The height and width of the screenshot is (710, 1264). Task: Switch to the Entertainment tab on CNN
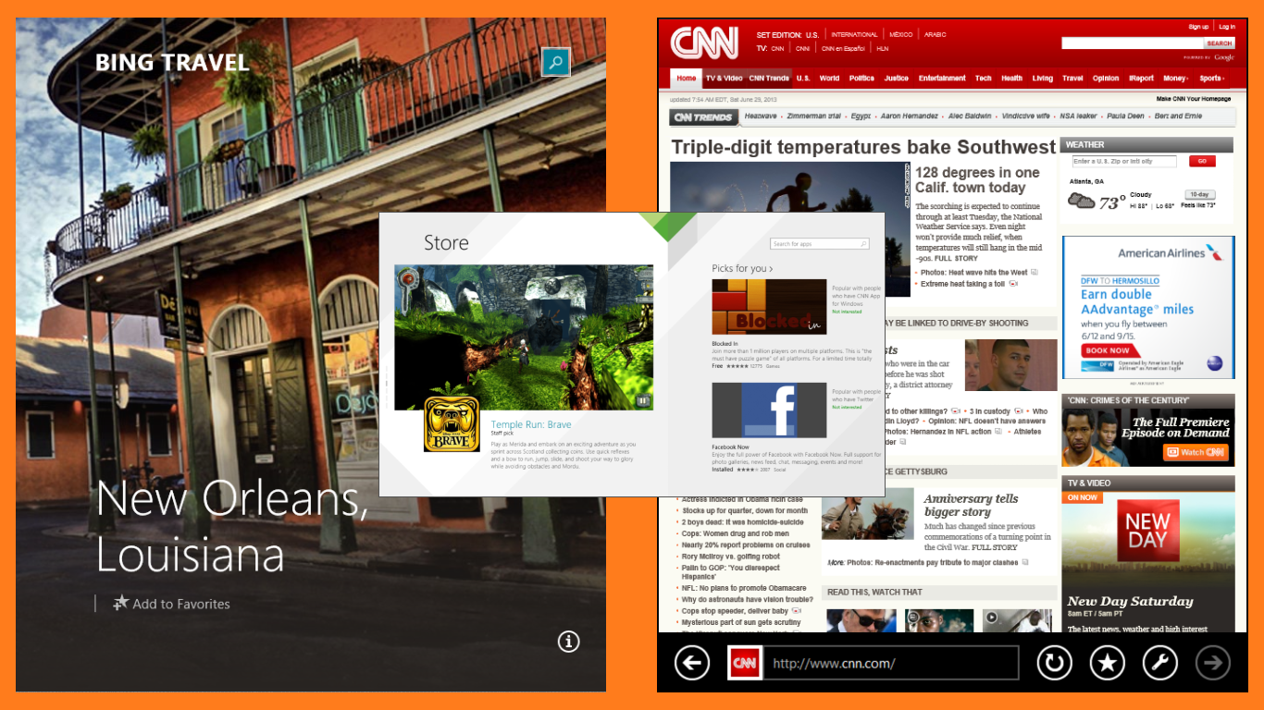tap(942, 79)
